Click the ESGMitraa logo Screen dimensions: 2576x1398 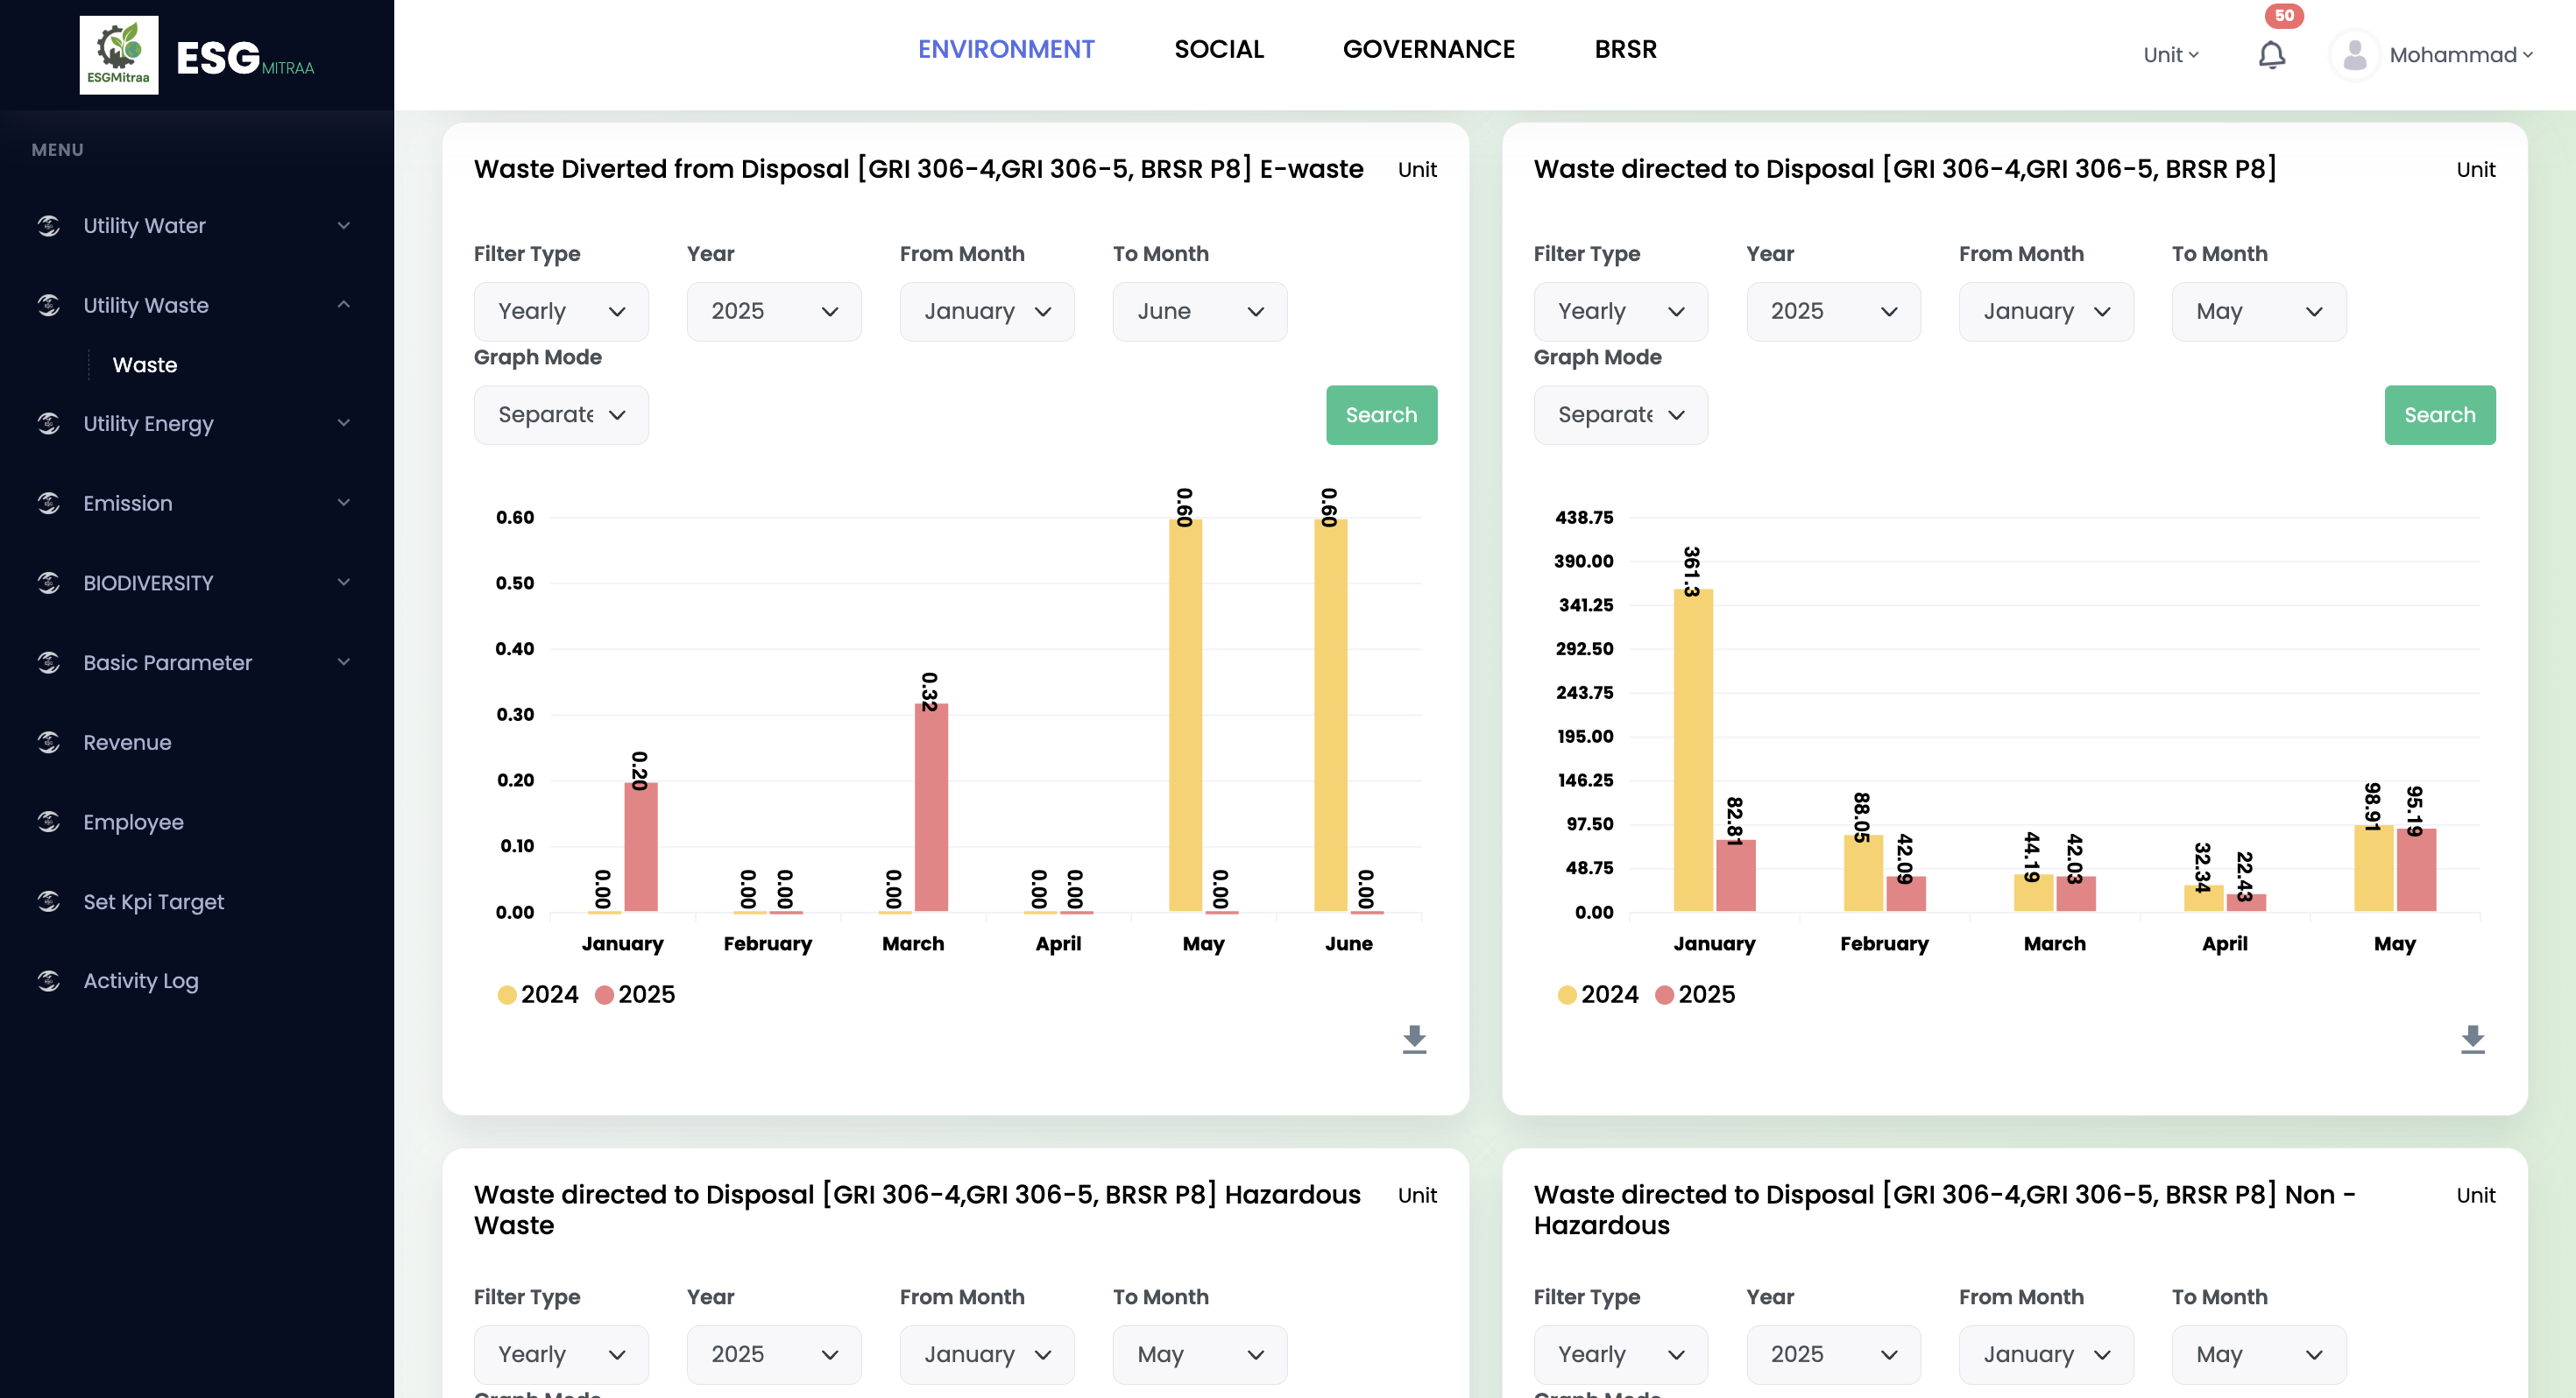click(119, 55)
